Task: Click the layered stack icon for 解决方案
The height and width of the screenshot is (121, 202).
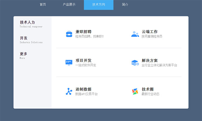Action: pyautogui.click(x=135, y=63)
